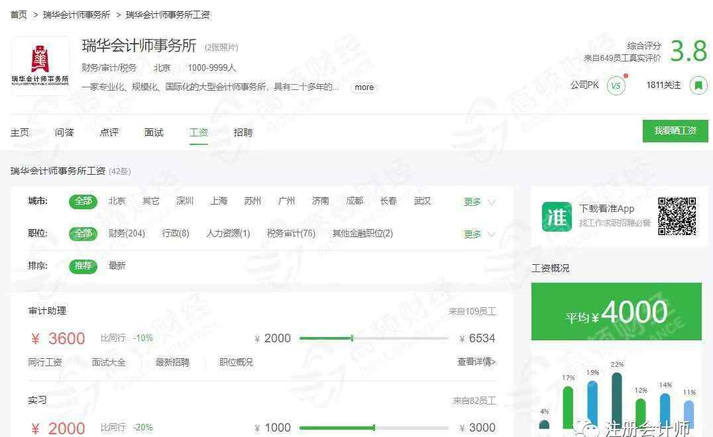
Task: Expand 更多 cities in the city row
Action: pyautogui.click(x=479, y=202)
